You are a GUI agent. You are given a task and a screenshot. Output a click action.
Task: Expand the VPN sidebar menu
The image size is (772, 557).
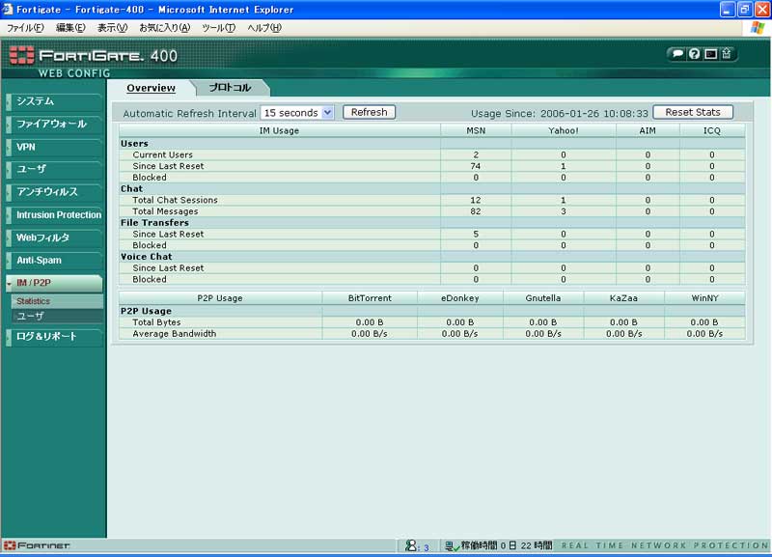(x=54, y=147)
